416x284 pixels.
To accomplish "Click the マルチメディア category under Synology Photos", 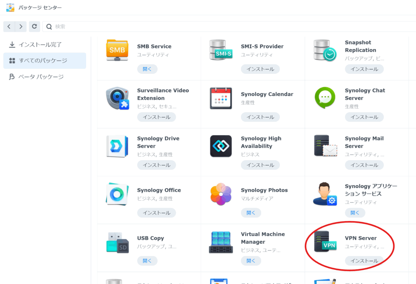I will (257, 199).
